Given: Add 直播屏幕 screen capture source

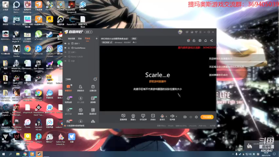Looking at the screenshot, I should pos(123,117).
